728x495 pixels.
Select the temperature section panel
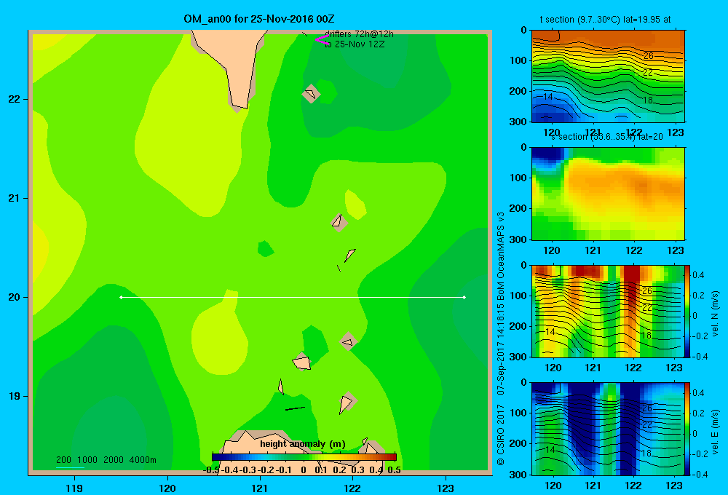pyautogui.click(x=608, y=76)
